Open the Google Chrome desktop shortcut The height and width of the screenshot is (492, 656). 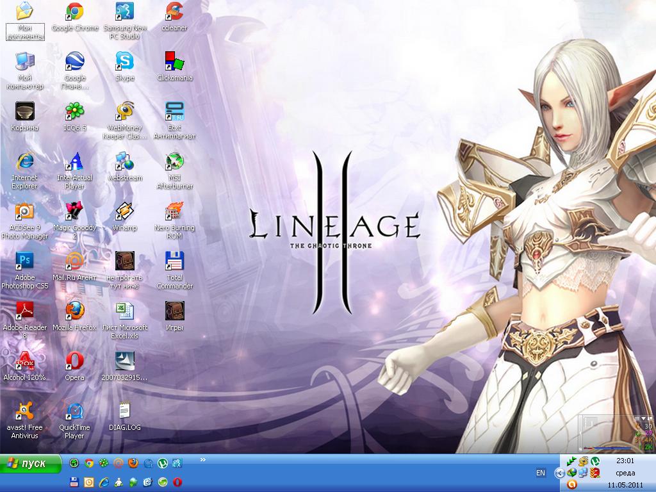[75, 12]
